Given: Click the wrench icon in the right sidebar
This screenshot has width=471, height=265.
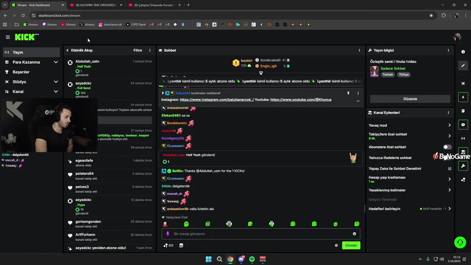Looking at the screenshot, I should 463,166.
